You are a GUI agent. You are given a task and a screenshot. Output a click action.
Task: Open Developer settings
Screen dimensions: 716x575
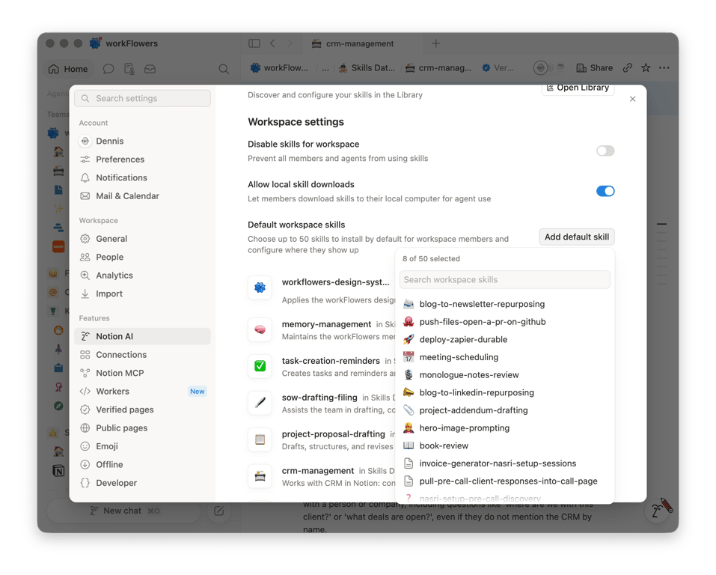(142, 483)
